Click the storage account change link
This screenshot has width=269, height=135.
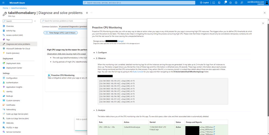[120, 41]
